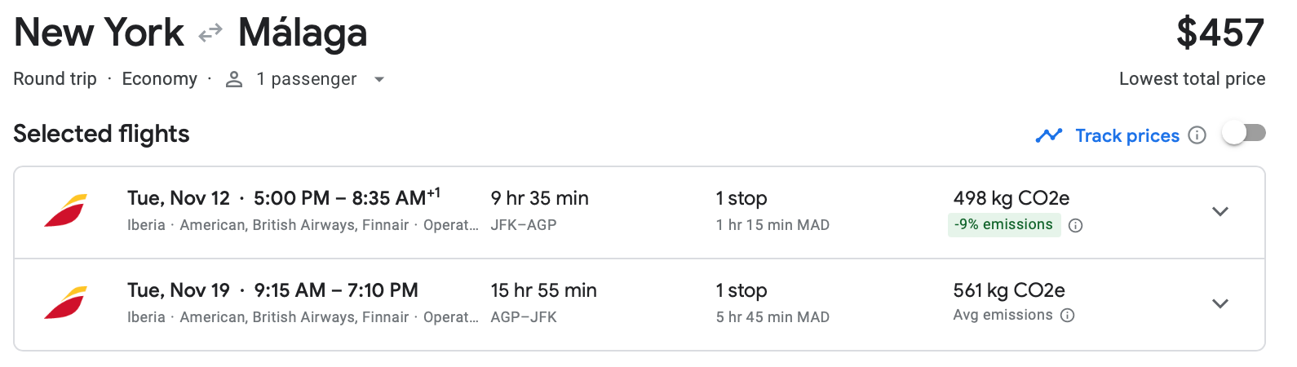Click info icon beside -9% emissions
This screenshot has width=1297, height=367.
pos(1076,226)
